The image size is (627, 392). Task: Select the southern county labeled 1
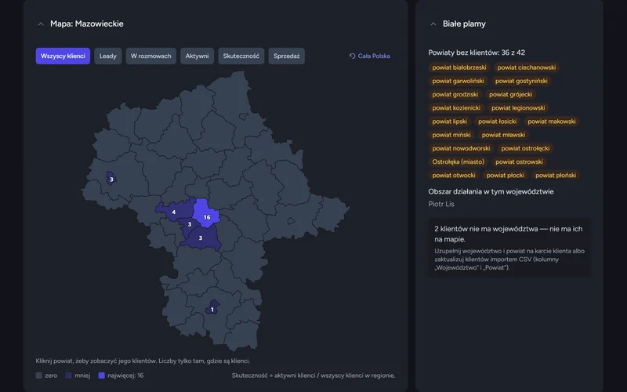(x=212, y=308)
